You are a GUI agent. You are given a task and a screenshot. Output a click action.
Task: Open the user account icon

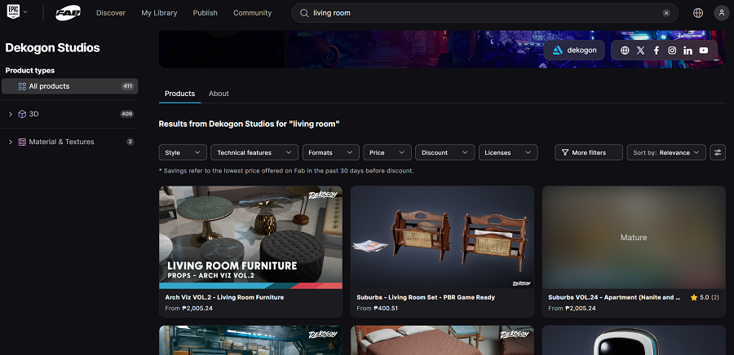tap(722, 13)
